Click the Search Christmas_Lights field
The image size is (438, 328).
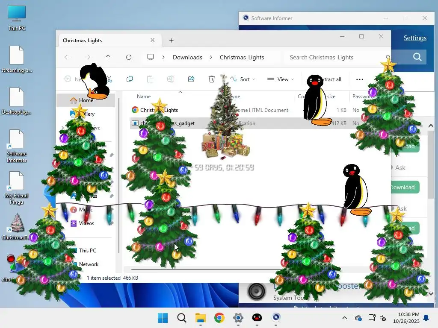tap(338, 57)
